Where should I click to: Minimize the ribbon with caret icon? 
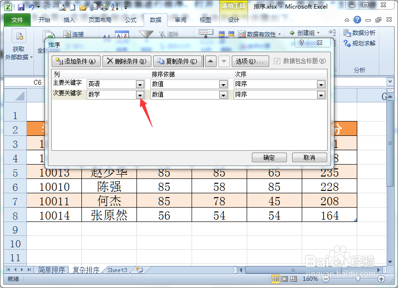(347, 20)
